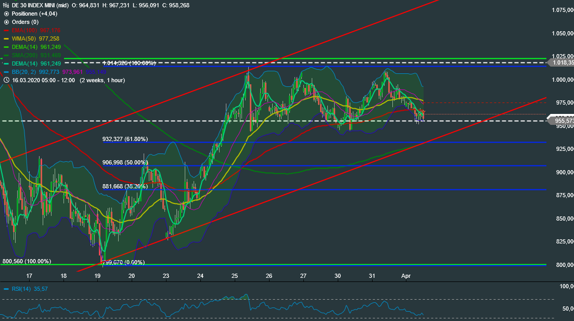Select Bollinger upper band value 992,773
This screenshot has width=574, height=321.
point(49,72)
